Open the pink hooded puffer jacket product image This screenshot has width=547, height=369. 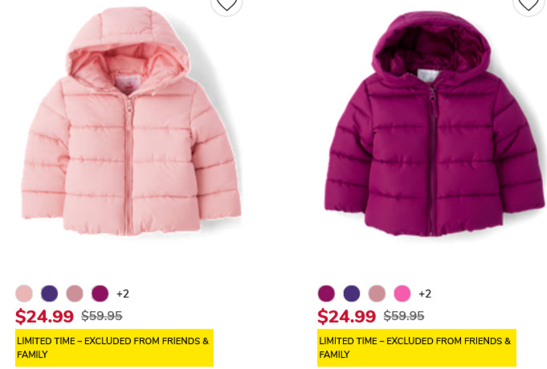coord(131,121)
